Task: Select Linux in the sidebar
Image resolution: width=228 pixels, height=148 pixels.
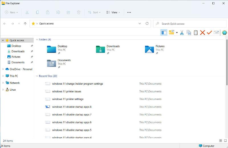Action: click(x=13, y=89)
